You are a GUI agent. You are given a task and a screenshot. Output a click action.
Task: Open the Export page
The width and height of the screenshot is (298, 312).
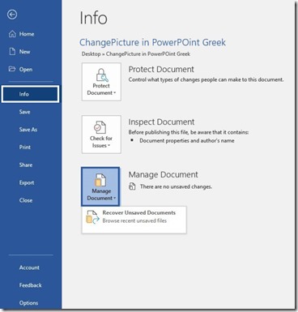pyautogui.click(x=27, y=182)
